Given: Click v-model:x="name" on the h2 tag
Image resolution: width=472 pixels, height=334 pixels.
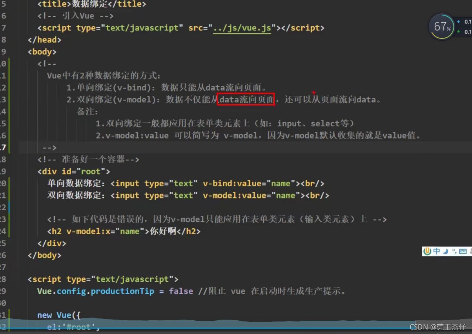Looking at the screenshot, I should click(x=105, y=231).
